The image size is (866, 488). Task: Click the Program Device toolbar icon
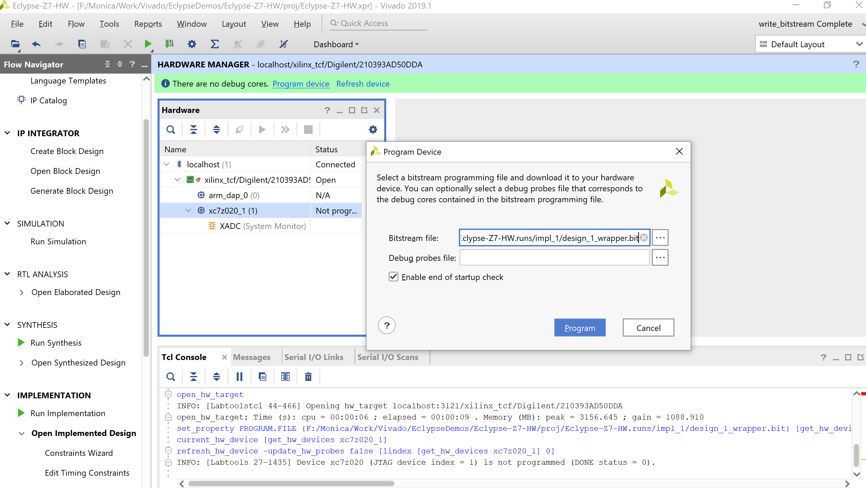[x=170, y=44]
